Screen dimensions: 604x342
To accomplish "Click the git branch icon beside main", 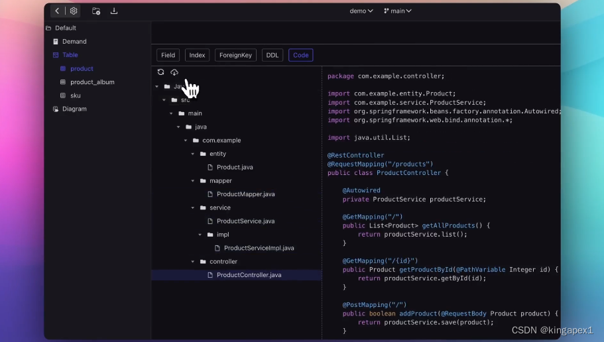I will point(386,11).
